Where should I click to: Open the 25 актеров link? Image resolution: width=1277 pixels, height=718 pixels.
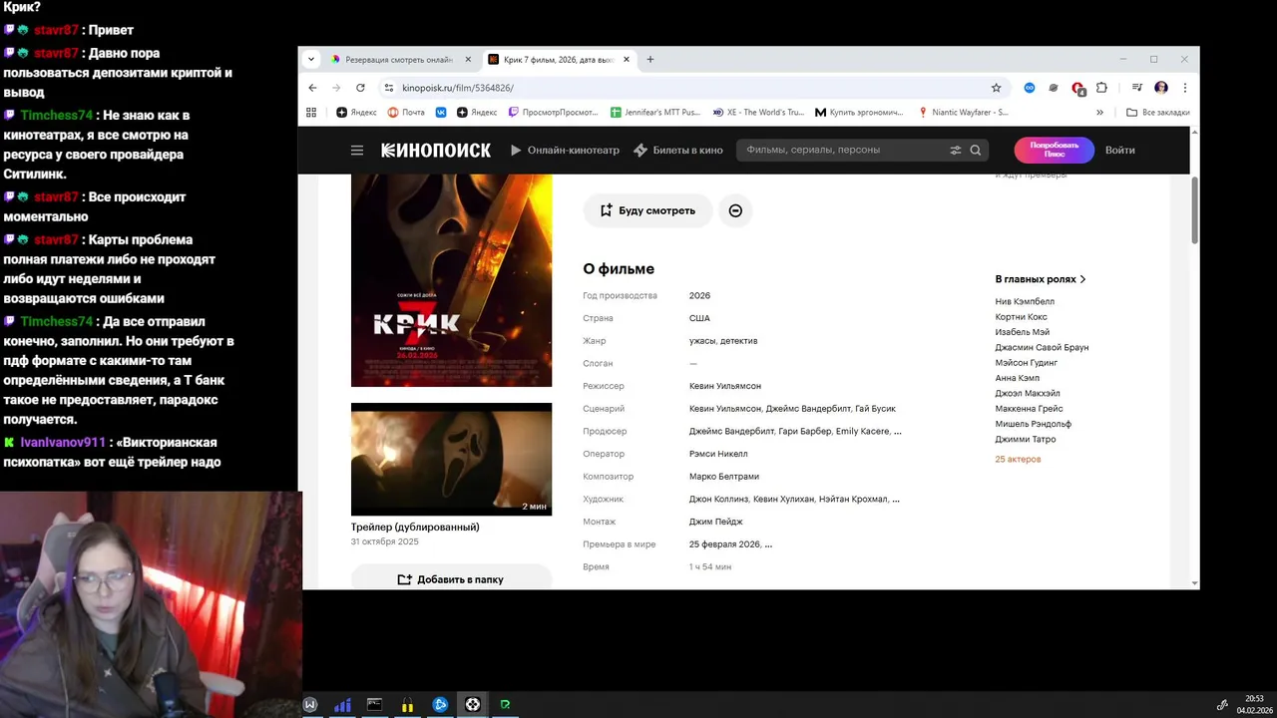click(1018, 459)
